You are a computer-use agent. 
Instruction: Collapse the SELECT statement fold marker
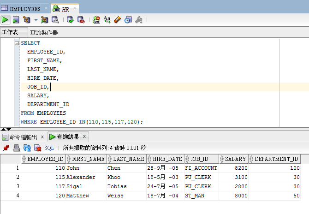pos(17,43)
